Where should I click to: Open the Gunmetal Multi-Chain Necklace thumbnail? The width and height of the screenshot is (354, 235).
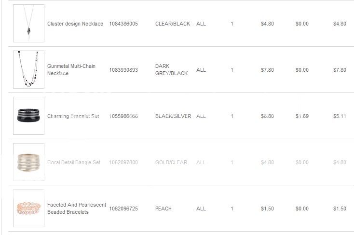[x=28, y=69]
